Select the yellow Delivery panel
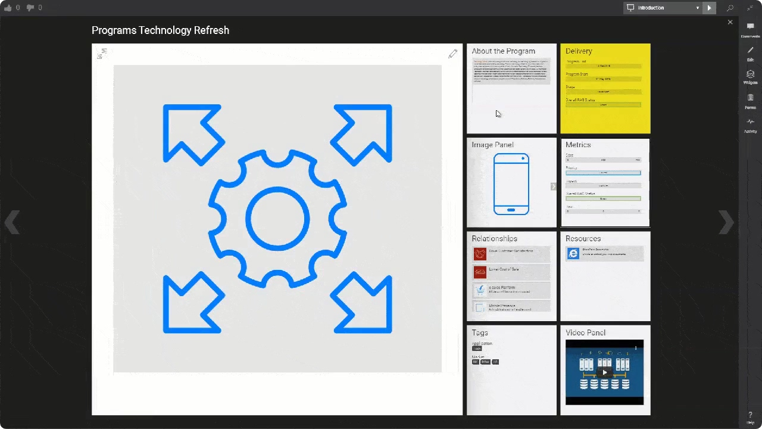 (605, 88)
